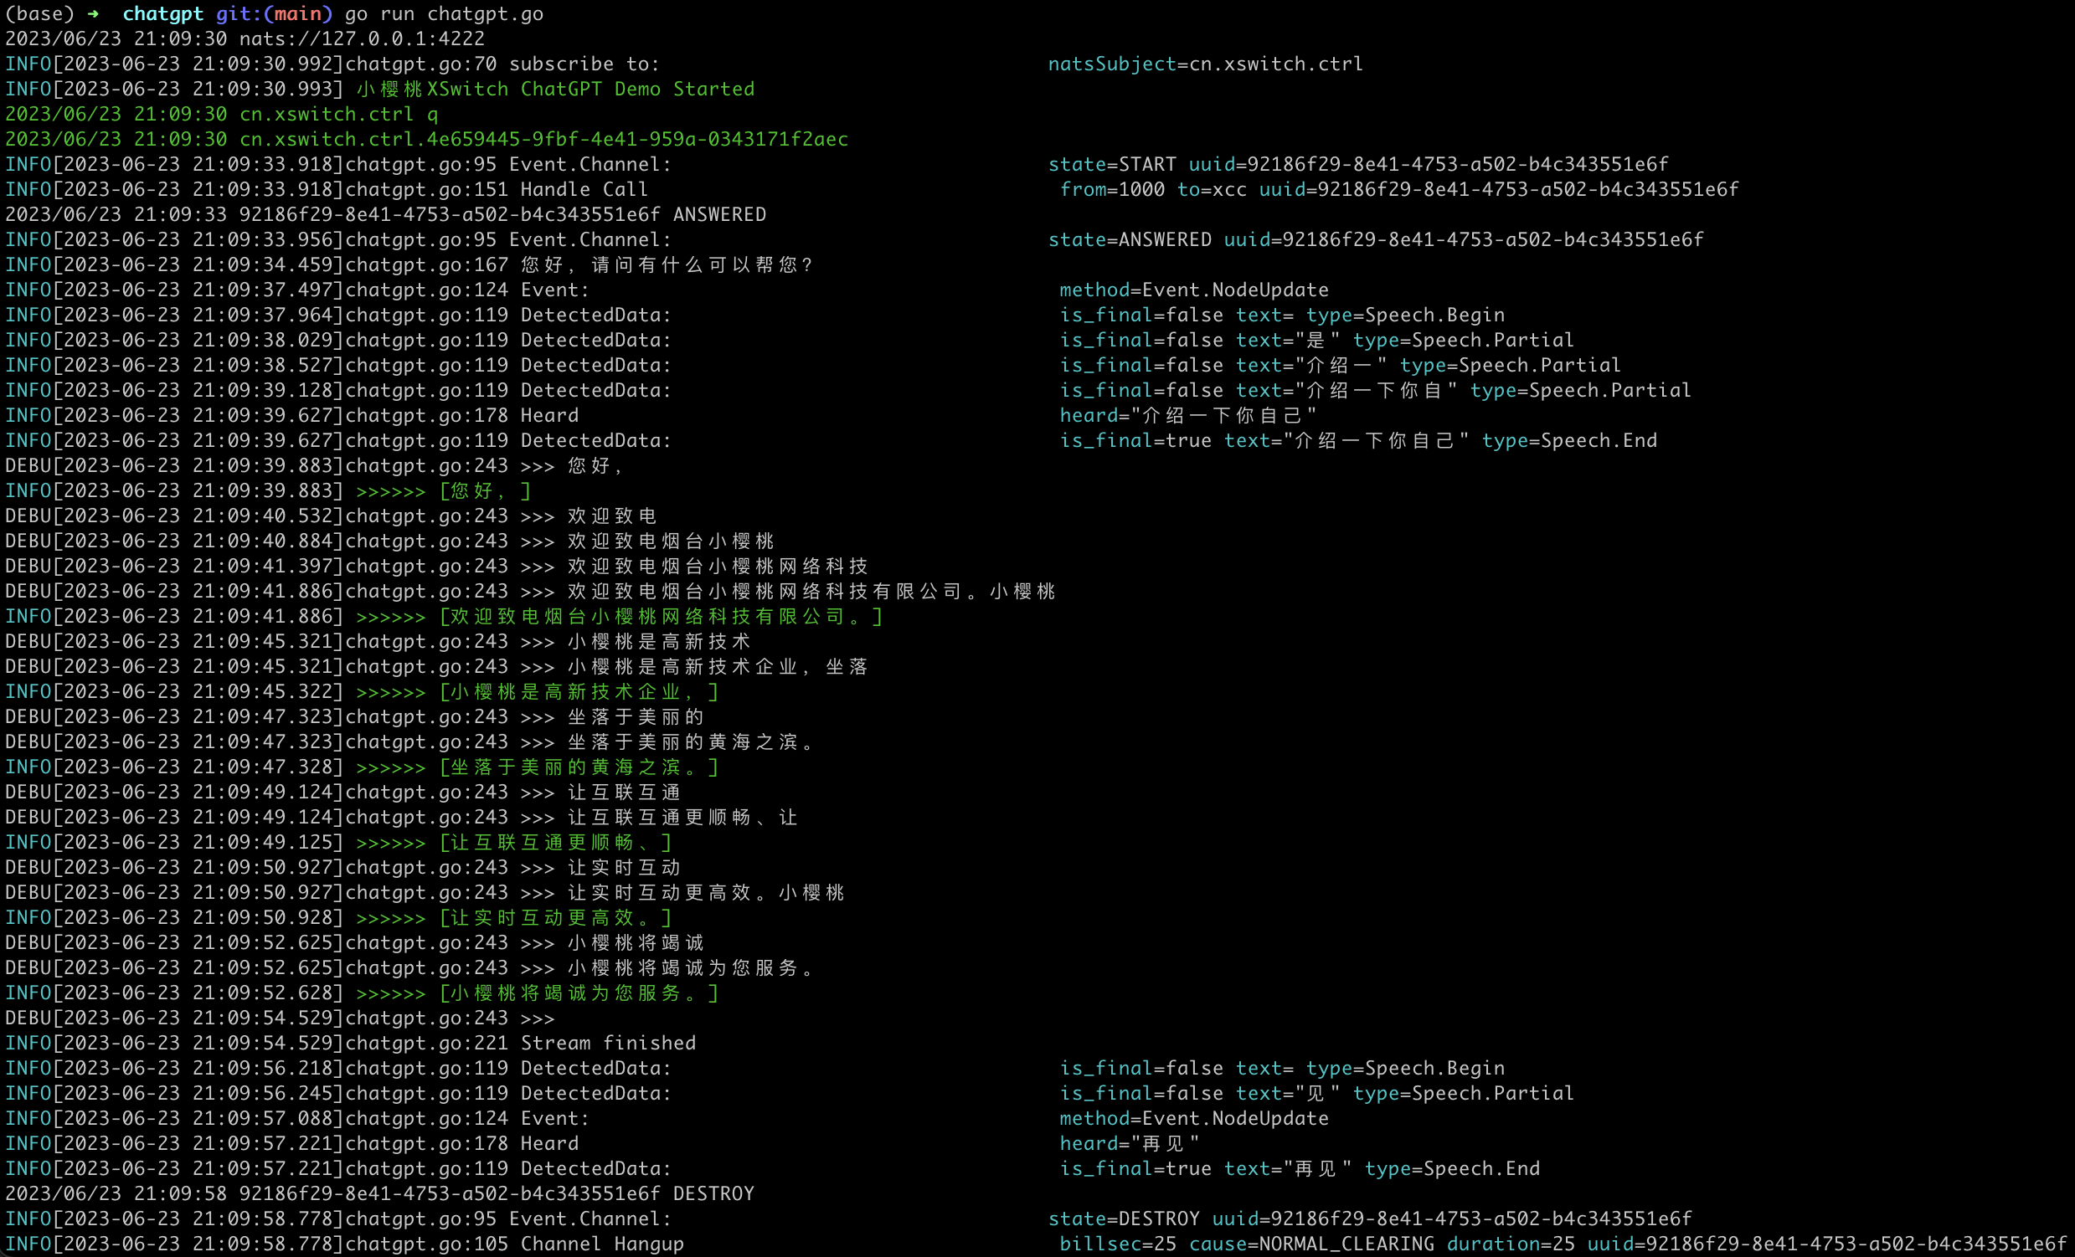Click state=ANSWERED uuid text
Image resolution: width=2075 pixels, height=1257 pixels.
(1374, 240)
